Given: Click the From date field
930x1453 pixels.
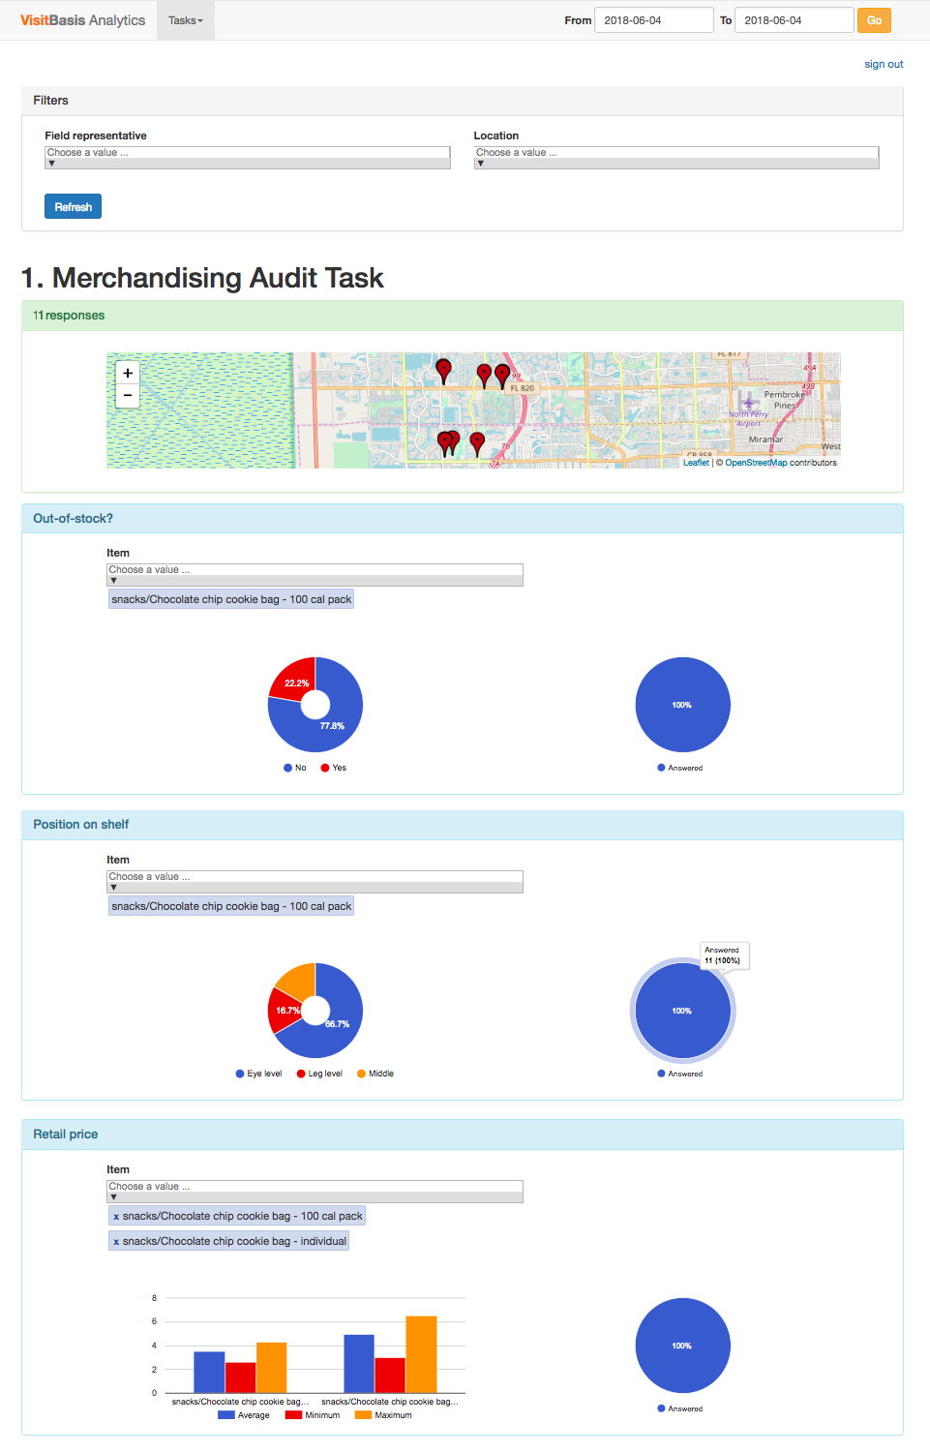Looking at the screenshot, I should click(x=653, y=19).
